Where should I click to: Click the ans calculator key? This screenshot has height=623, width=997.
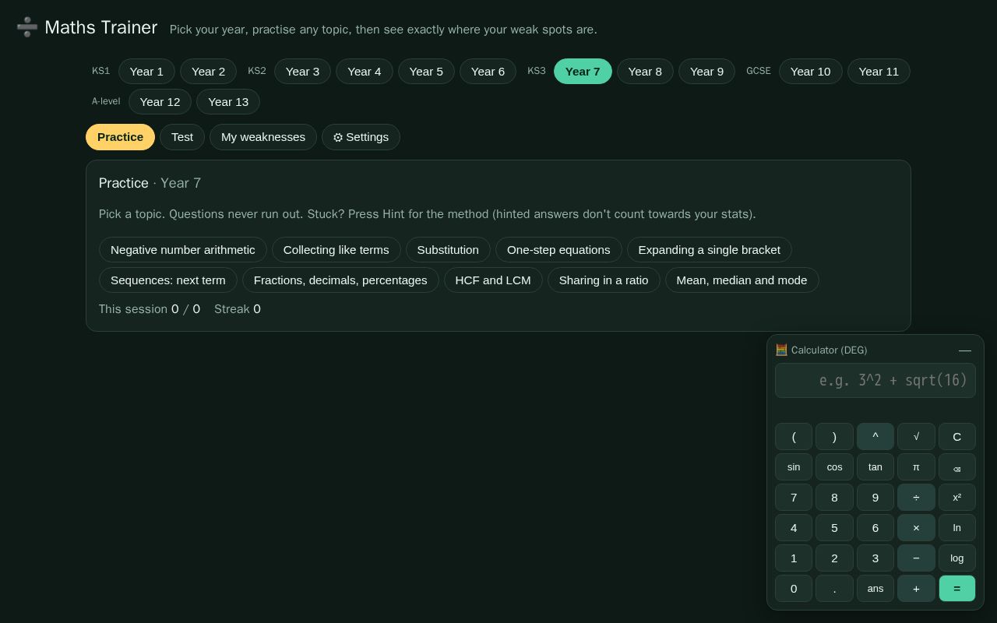coord(875,589)
